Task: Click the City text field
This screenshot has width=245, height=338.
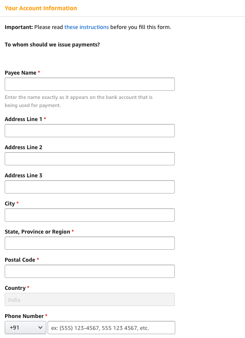Action: 90,215
